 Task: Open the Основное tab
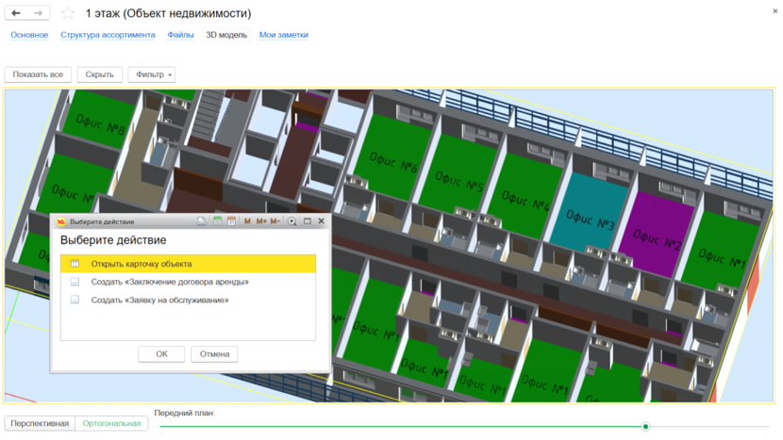[x=29, y=35]
